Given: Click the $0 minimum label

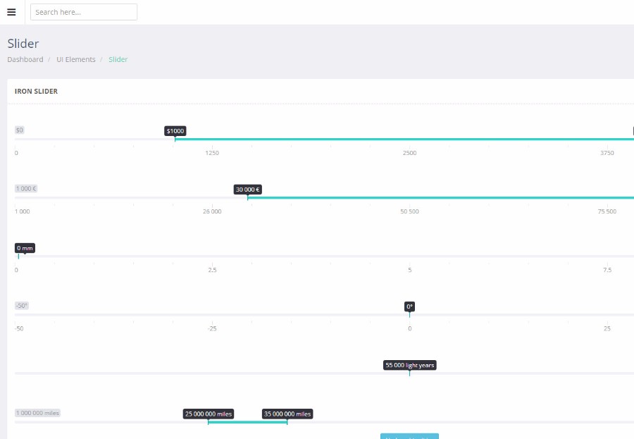Looking at the screenshot, I should click(20, 130).
